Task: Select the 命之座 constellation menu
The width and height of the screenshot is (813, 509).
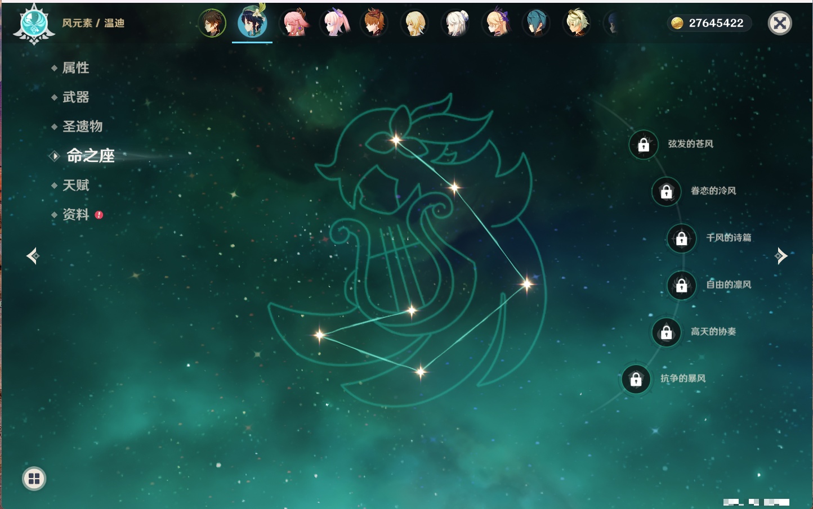Action: (x=90, y=156)
